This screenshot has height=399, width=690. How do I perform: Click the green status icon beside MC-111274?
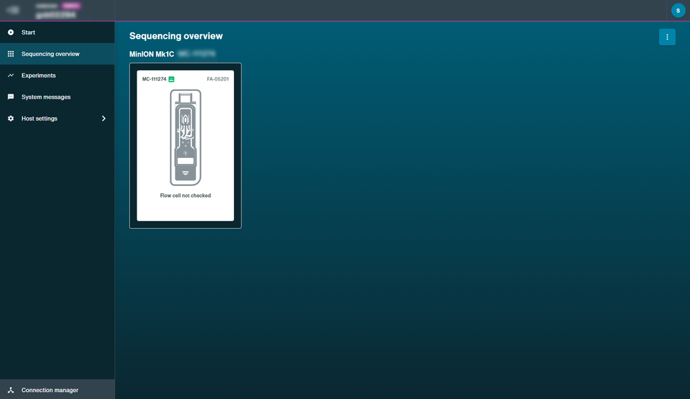171,79
